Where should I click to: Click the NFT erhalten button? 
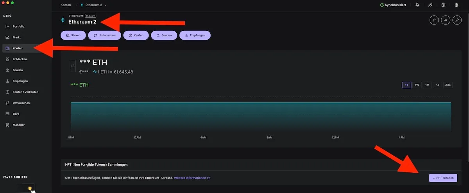(443, 178)
